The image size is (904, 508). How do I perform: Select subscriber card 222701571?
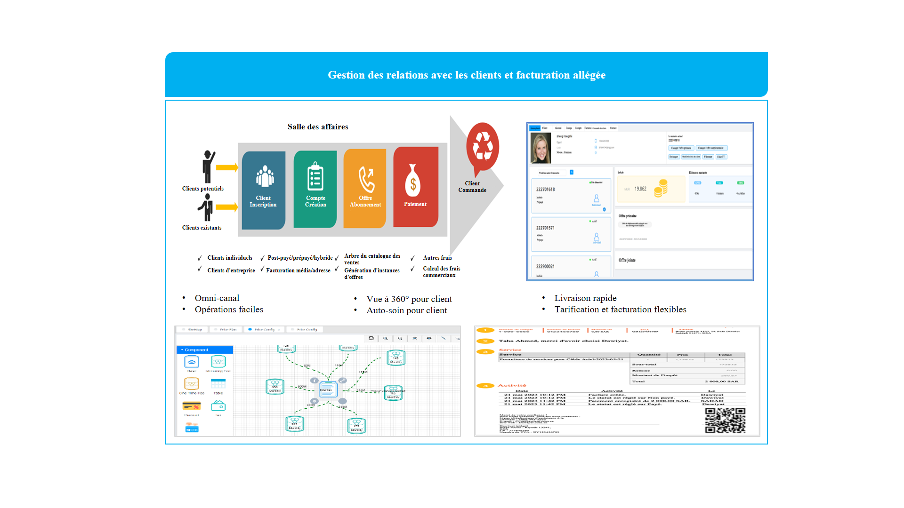point(571,234)
